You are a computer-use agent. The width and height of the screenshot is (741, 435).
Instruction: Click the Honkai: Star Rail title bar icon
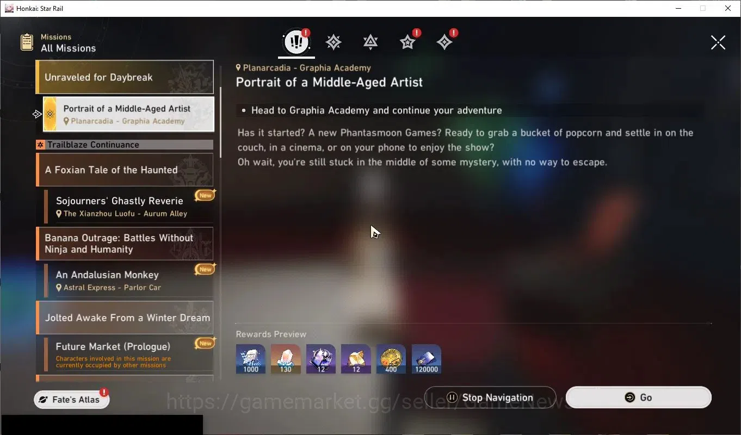pyautogui.click(x=9, y=8)
